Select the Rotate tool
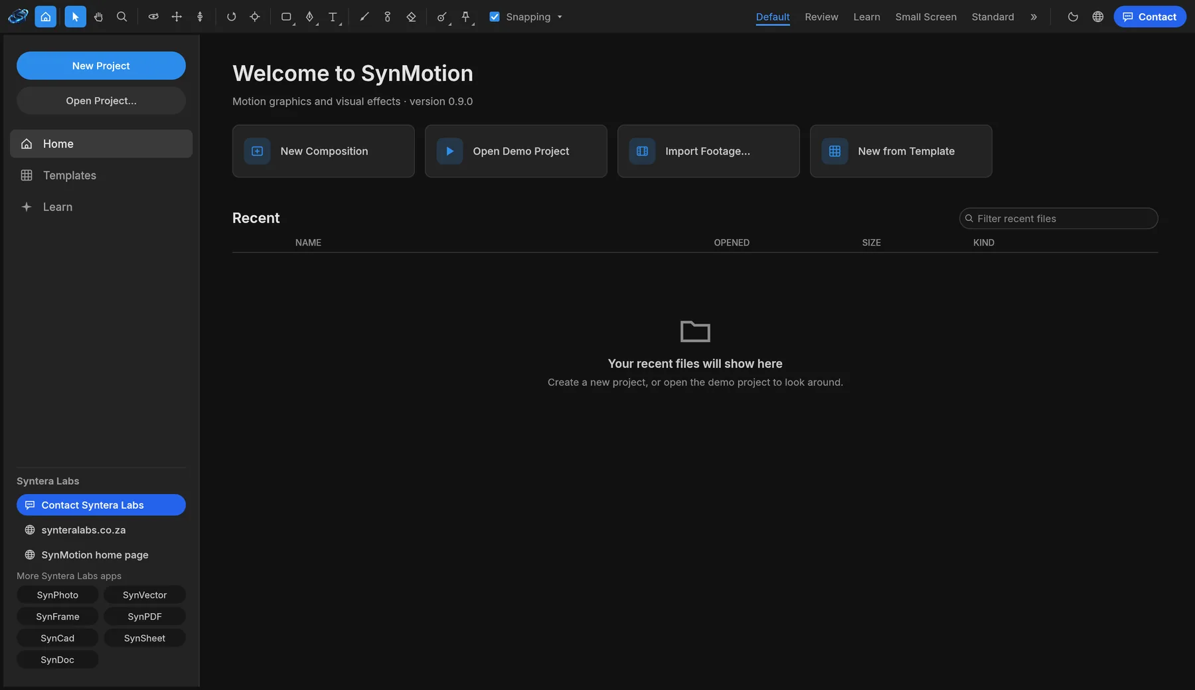Screen dimensions: 1195x690 click(x=231, y=17)
